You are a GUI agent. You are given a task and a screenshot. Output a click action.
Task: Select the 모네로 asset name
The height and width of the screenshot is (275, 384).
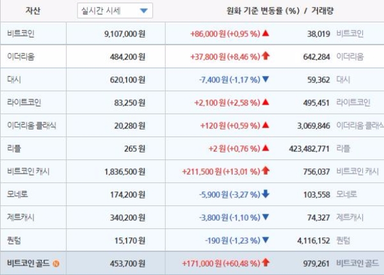tap(17, 194)
